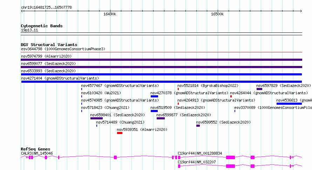Select variant nsv4574985 (gnomADStructuralVariants) label

click(120, 100)
